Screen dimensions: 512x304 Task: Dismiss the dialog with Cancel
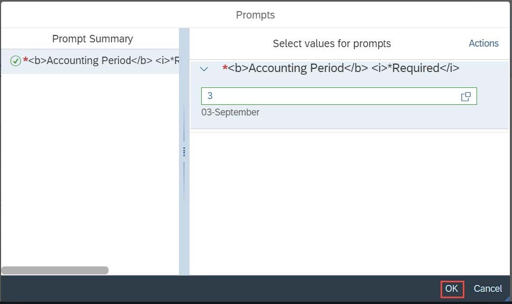[488, 289]
